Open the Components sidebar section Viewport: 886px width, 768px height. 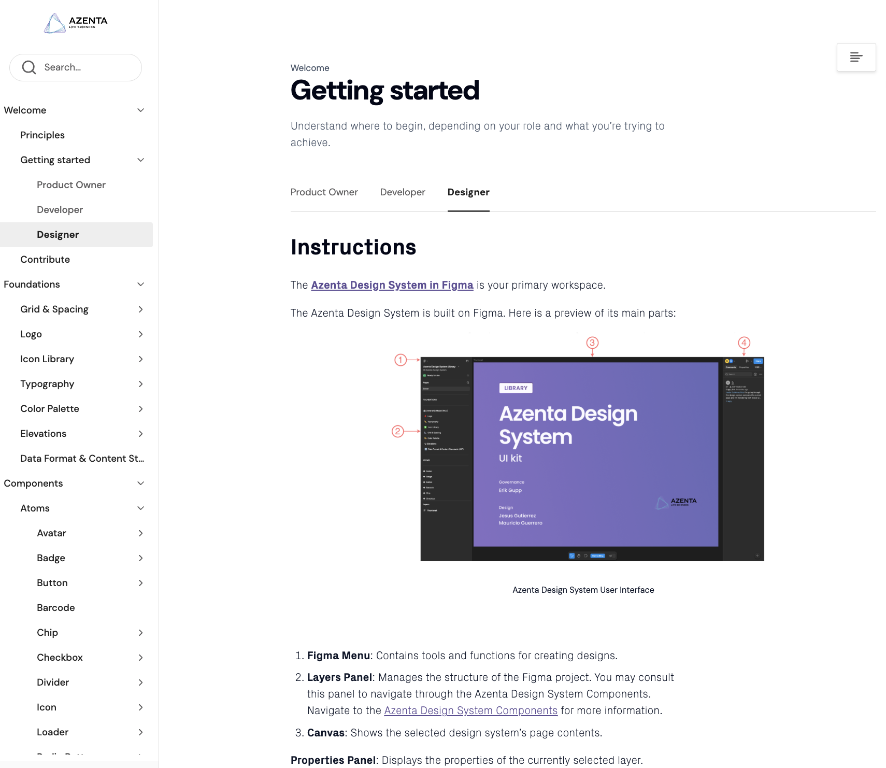[33, 483]
